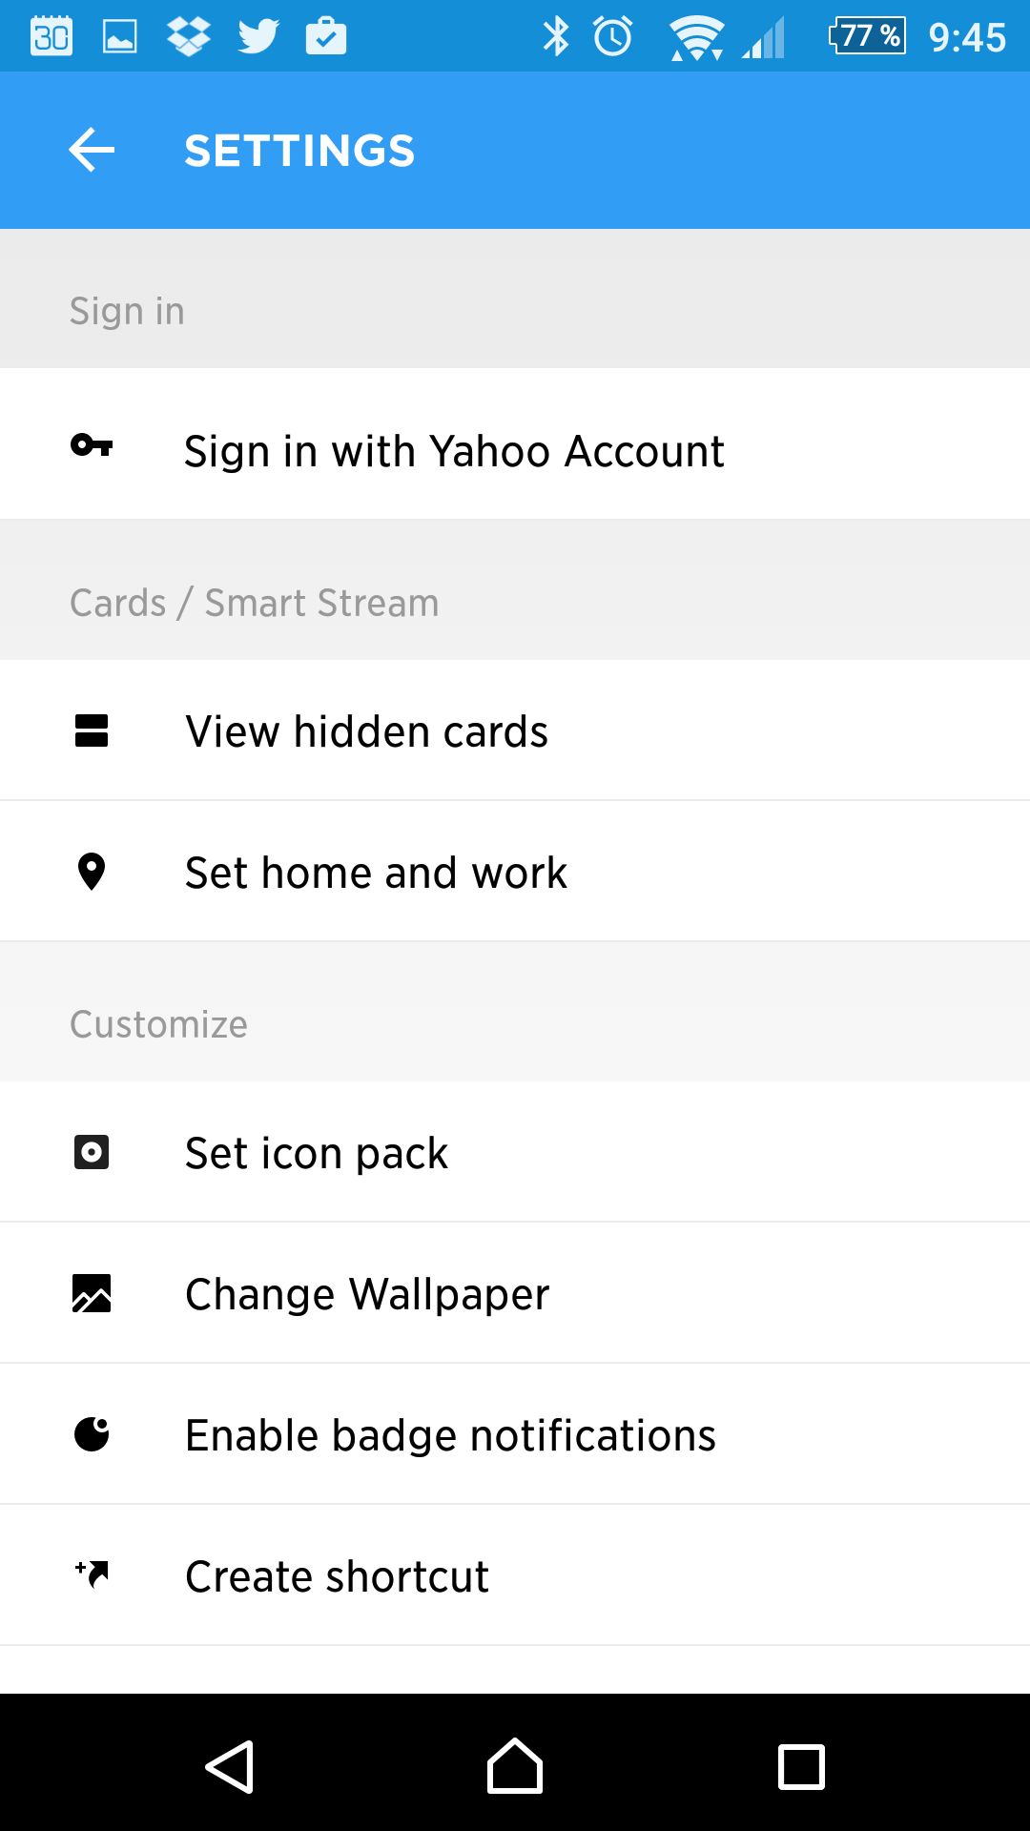The image size is (1030, 1831).
Task: Tap the SETTINGS title text
Action: tap(299, 151)
